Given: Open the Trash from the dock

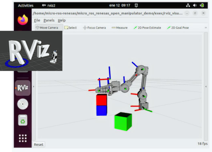Looking at the screenshot, I should pos(23,120).
